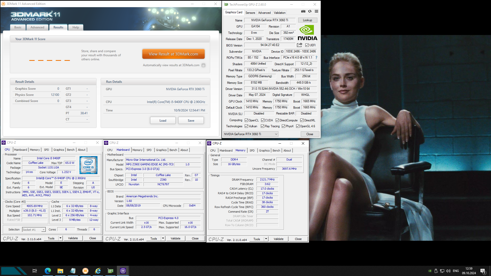Viewport: 491px width, 276px height.
Task: Click the Load button in Run Details
Action: pyautogui.click(x=163, y=120)
